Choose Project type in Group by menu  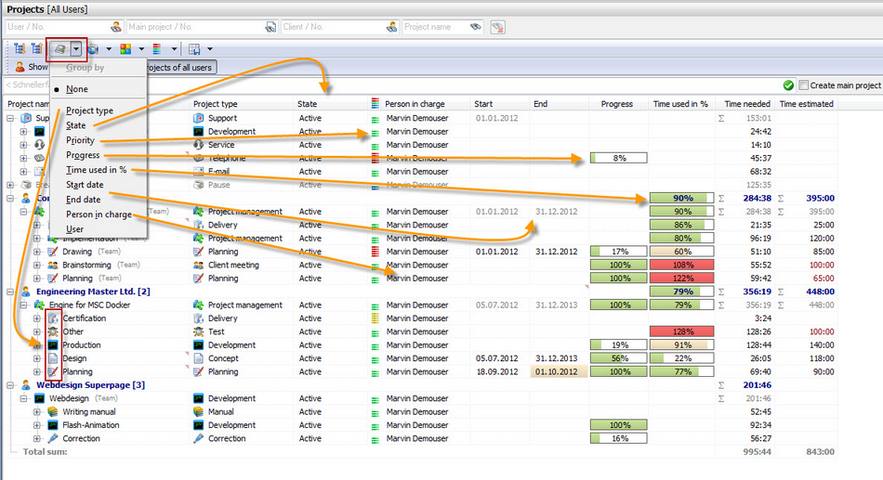pos(89,110)
